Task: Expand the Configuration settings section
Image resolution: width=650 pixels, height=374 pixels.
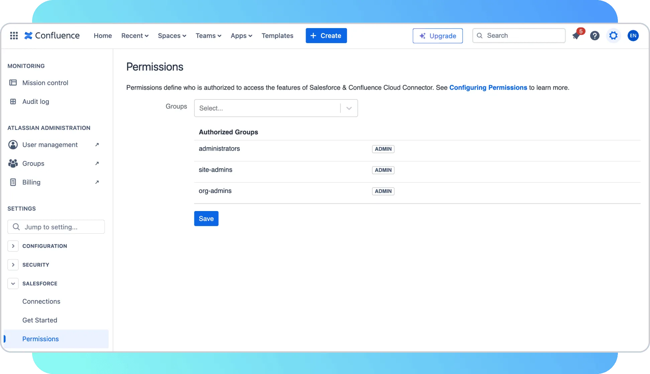Action: [13, 246]
